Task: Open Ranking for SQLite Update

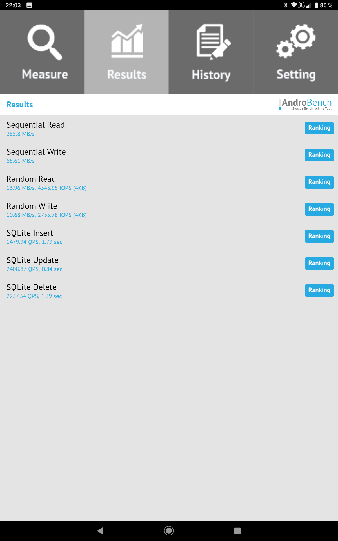Action: coord(319,263)
